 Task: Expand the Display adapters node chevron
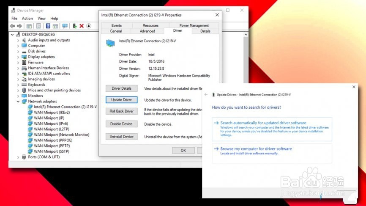[18, 57]
